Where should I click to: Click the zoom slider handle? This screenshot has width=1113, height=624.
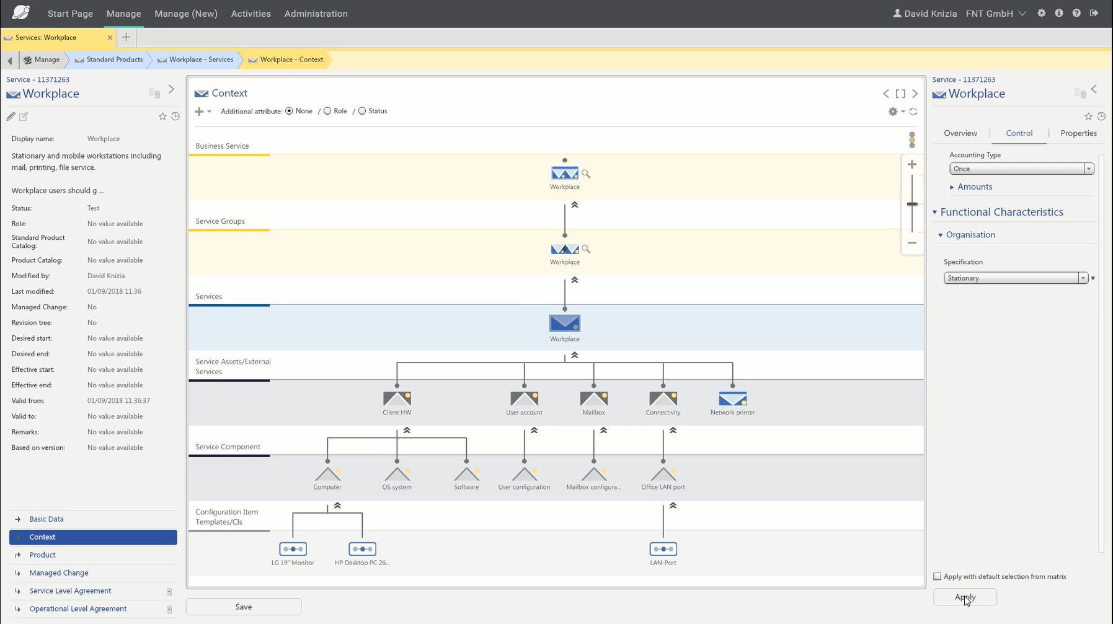(x=912, y=204)
